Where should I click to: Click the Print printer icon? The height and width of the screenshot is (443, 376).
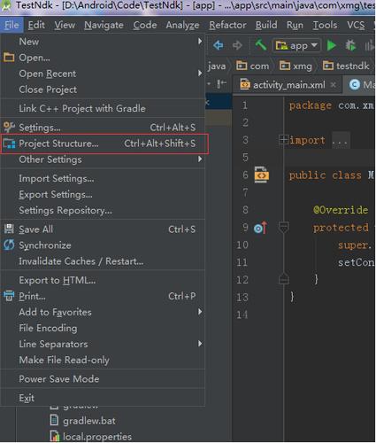[x=9, y=296]
